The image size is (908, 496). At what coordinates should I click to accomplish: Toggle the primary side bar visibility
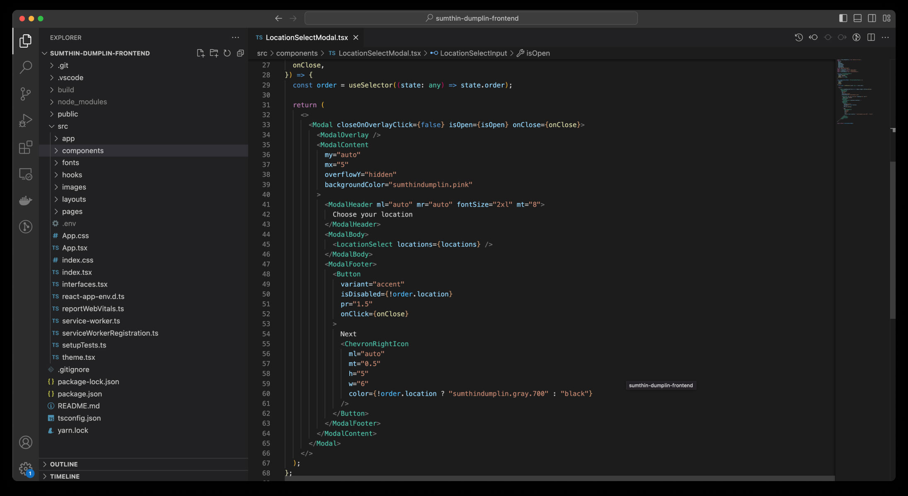coord(843,18)
